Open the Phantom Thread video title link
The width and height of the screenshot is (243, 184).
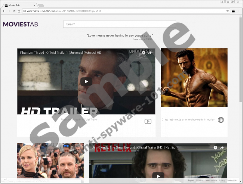click(x=61, y=53)
